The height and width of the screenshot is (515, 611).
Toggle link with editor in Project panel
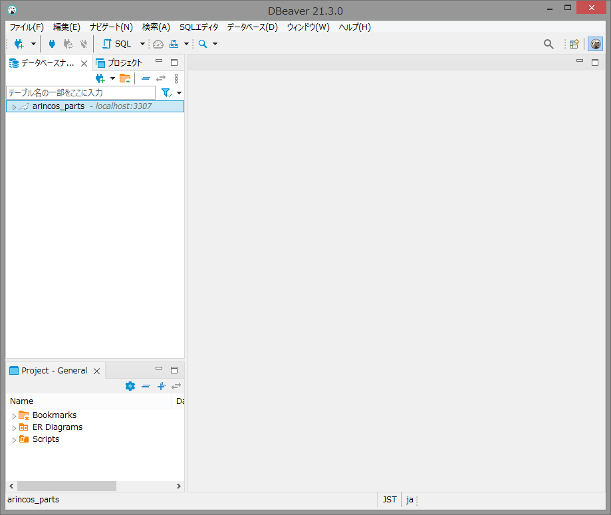click(176, 386)
